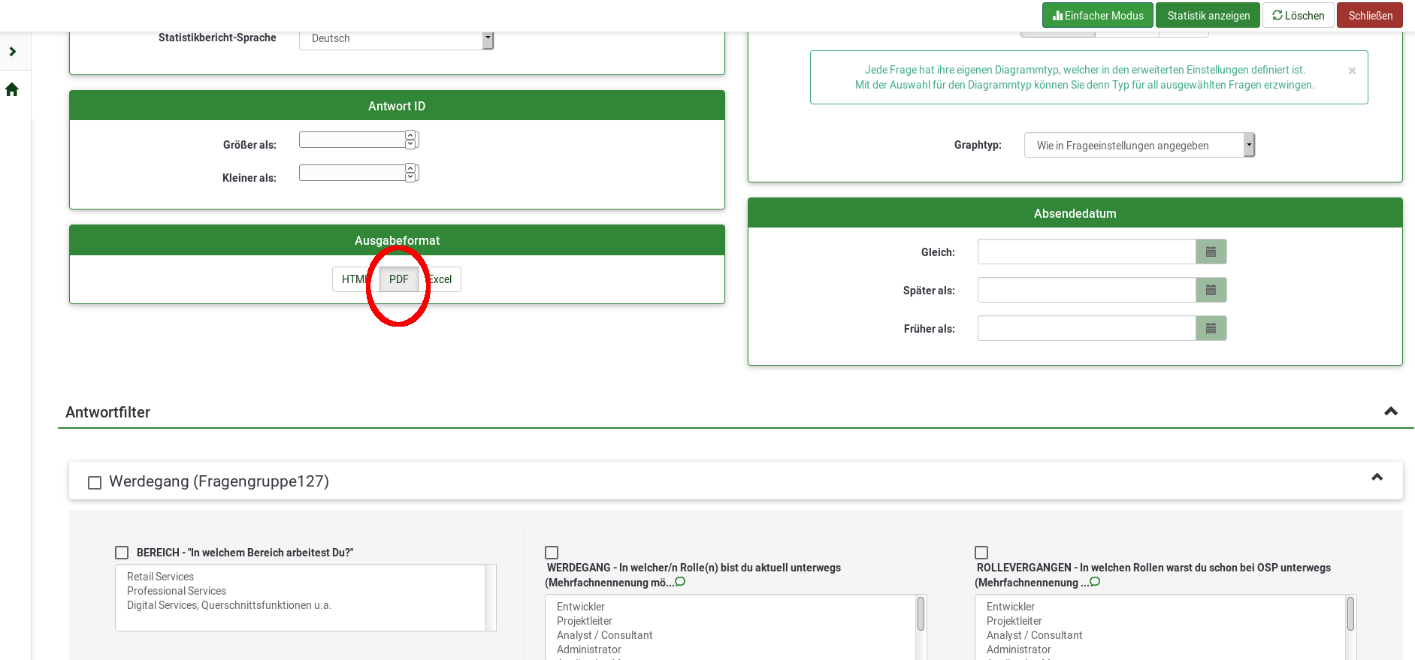The image size is (1415, 660).
Task: Select HTML output format
Action: coord(355,279)
